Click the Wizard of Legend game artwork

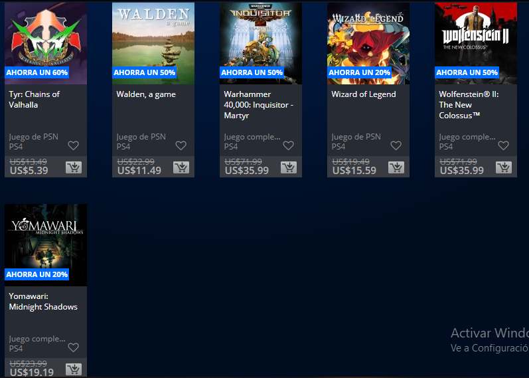click(x=368, y=37)
